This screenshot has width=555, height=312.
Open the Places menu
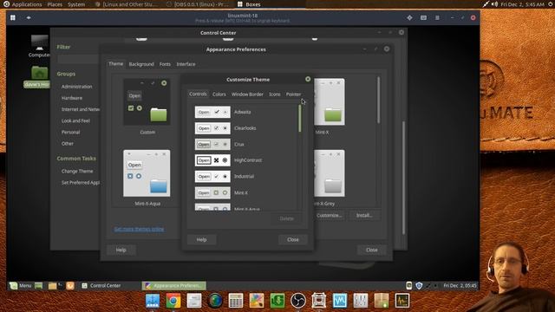tap(55, 4)
